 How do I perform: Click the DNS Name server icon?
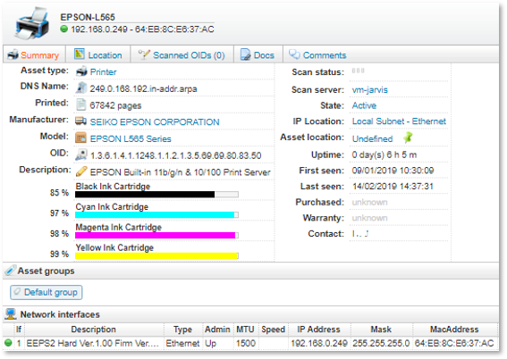coord(80,88)
